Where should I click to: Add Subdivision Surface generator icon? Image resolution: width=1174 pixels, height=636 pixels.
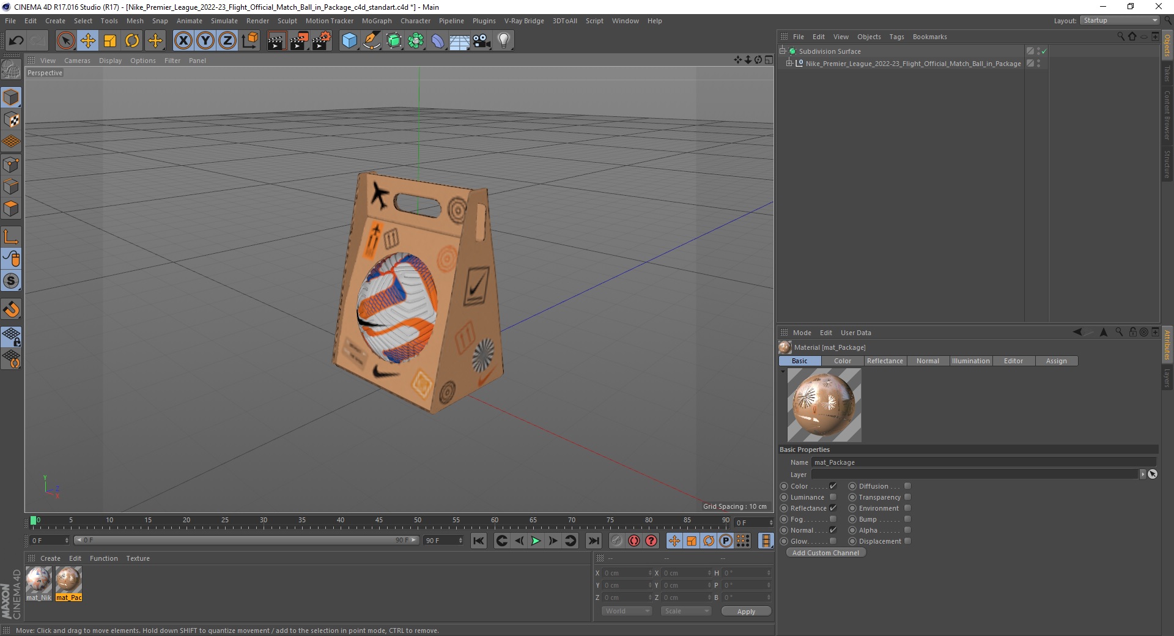click(394, 41)
